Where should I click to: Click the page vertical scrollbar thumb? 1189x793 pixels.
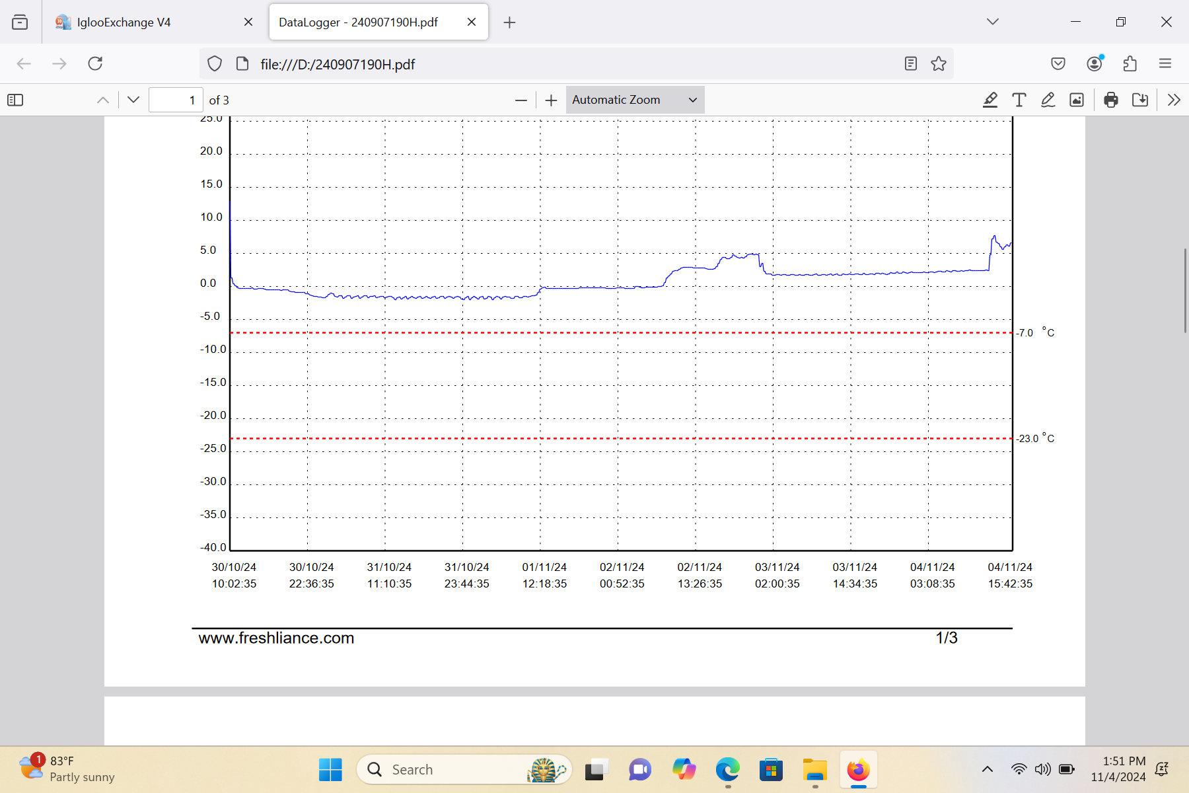pos(1185,291)
